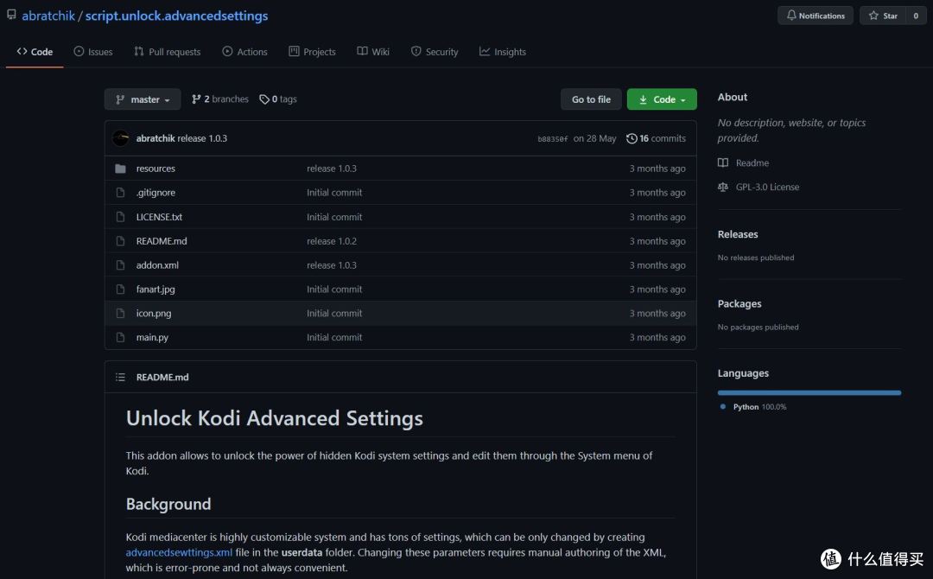Switch to the Code tab
The height and width of the screenshot is (579, 933).
[35, 52]
